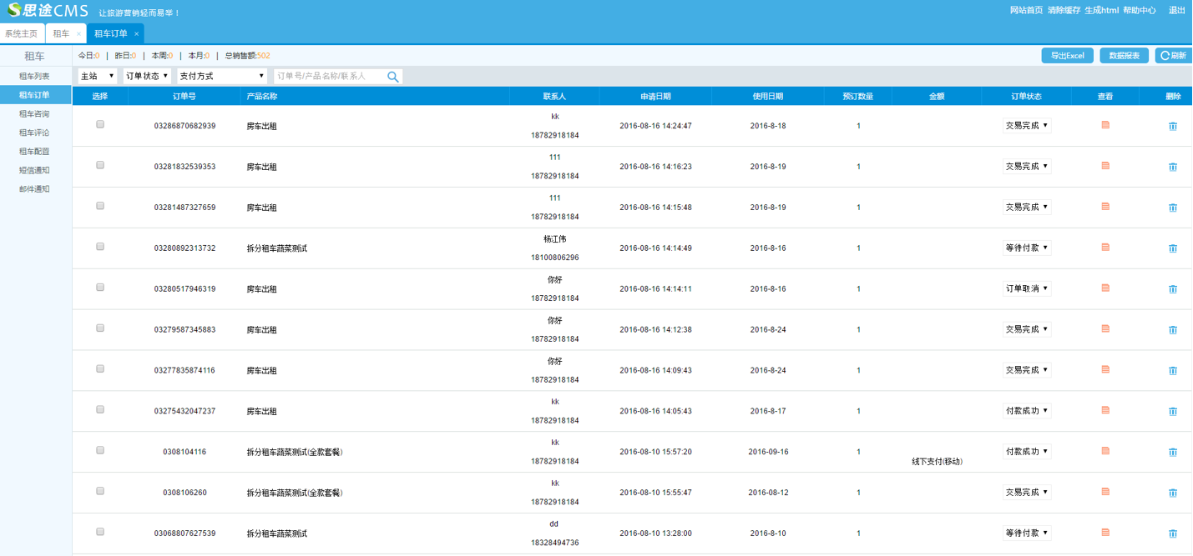This screenshot has width=1193, height=556.
Task: Open the 订单状态 filter dropdown
Action: tap(147, 76)
